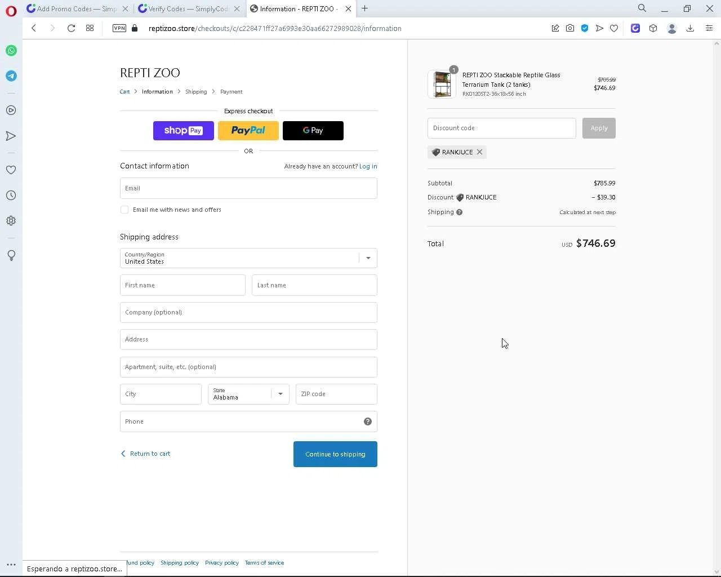Screen dimensions: 721x577
Task: Open the Shipping policy link
Action: click(180, 563)
